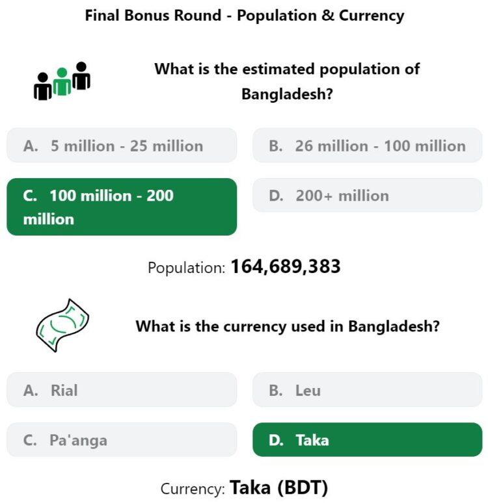Image resolution: width=488 pixels, height=503 pixels.
Task: Pick currency option C. Pa'anga
Action: 122,439
